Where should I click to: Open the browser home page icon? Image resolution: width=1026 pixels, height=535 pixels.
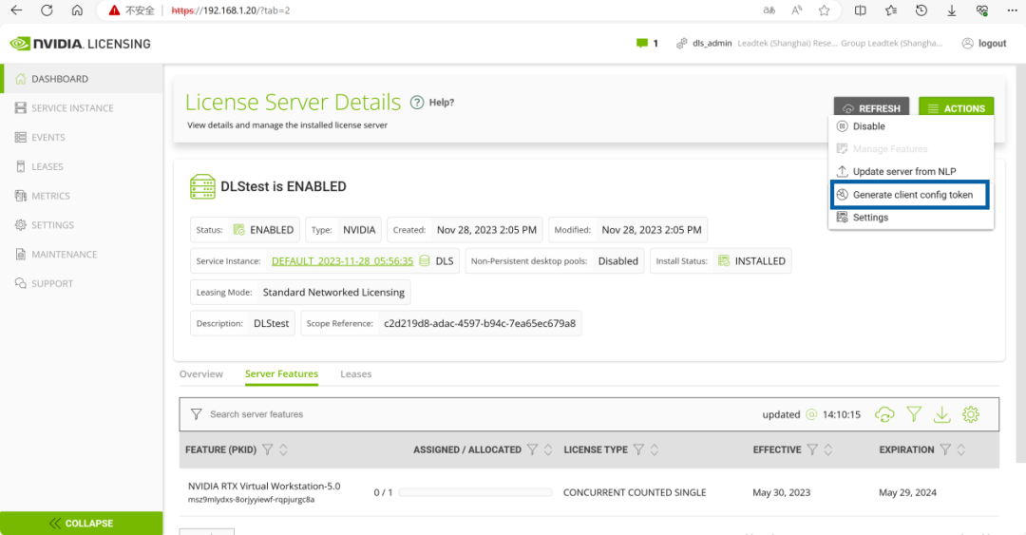77,10
